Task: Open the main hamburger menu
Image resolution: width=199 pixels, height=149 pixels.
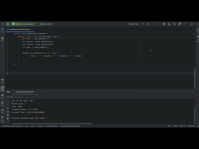Action: 7,24
